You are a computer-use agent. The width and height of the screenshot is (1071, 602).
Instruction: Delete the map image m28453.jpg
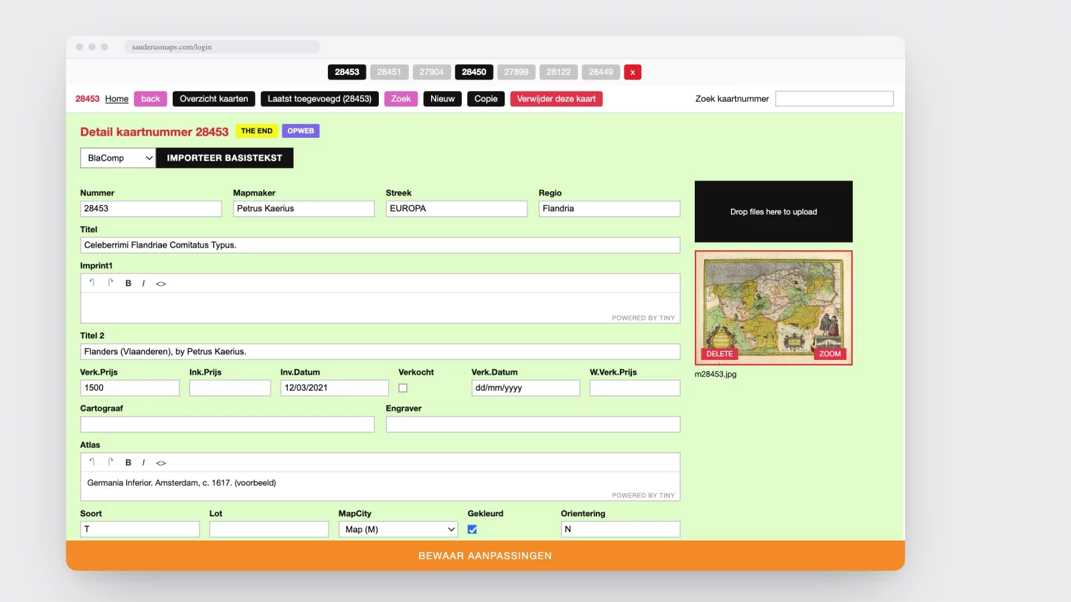pyautogui.click(x=720, y=354)
